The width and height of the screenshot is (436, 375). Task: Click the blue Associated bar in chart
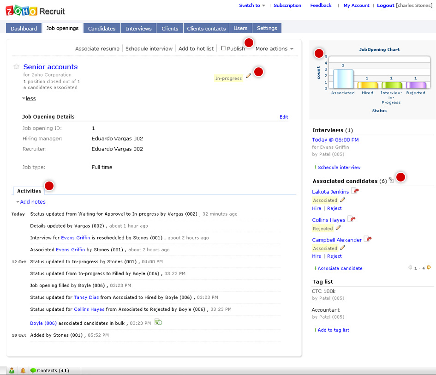click(343, 79)
